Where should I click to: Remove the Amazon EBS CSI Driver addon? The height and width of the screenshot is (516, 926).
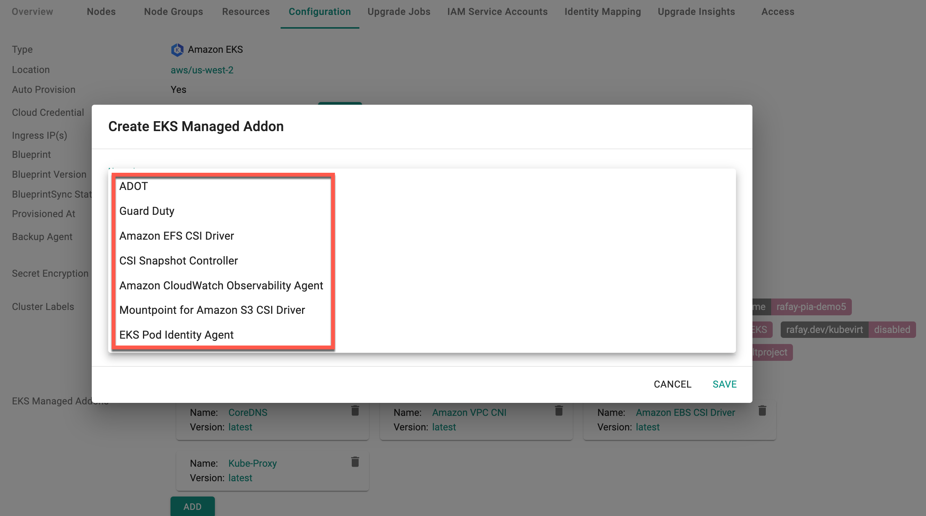[x=762, y=411]
